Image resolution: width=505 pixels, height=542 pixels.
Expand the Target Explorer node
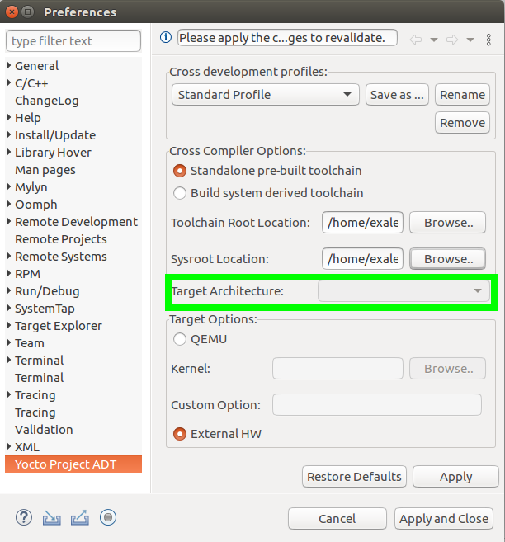(9, 325)
